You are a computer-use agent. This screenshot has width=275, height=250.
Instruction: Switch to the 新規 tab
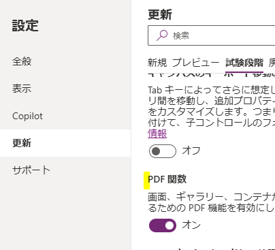point(157,63)
